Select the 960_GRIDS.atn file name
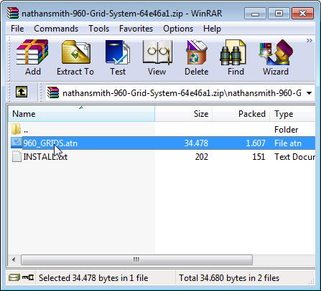This screenshot has width=321, height=291. coord(50,143)
